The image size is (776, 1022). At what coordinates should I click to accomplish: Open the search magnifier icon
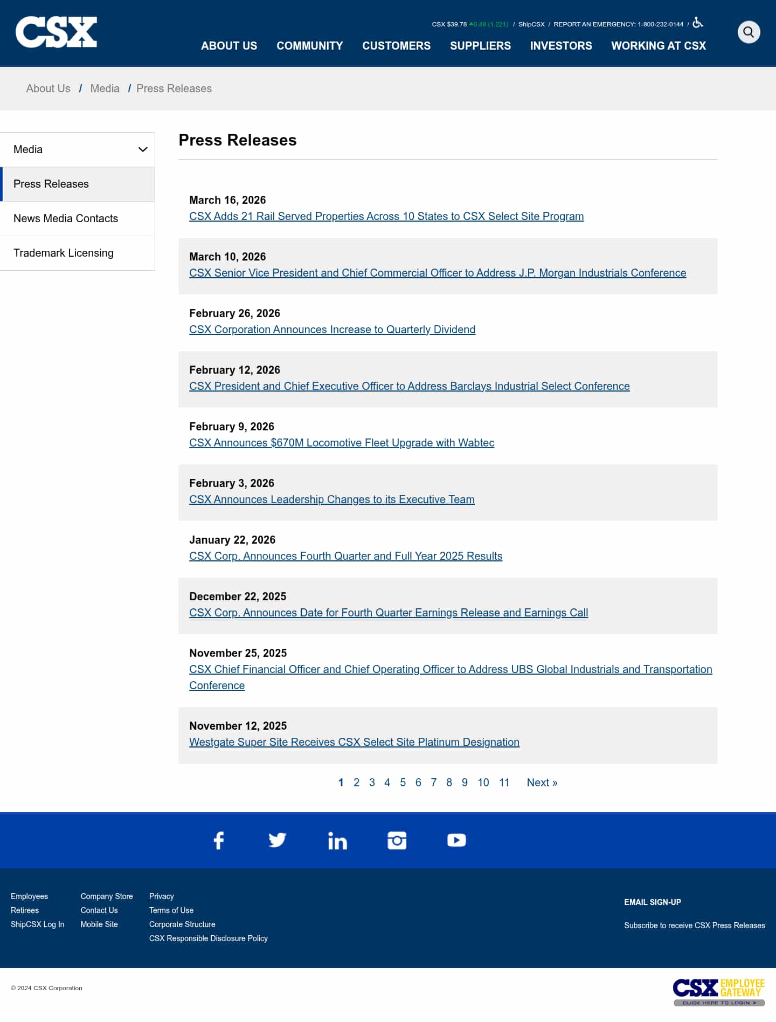[x=749, y=32]
